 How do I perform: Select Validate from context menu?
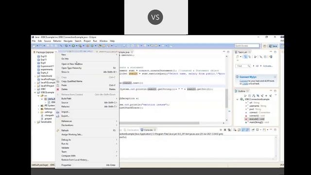[87, 148]
